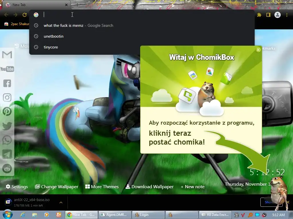Click Download Wallpaper

tap(150, 186)
